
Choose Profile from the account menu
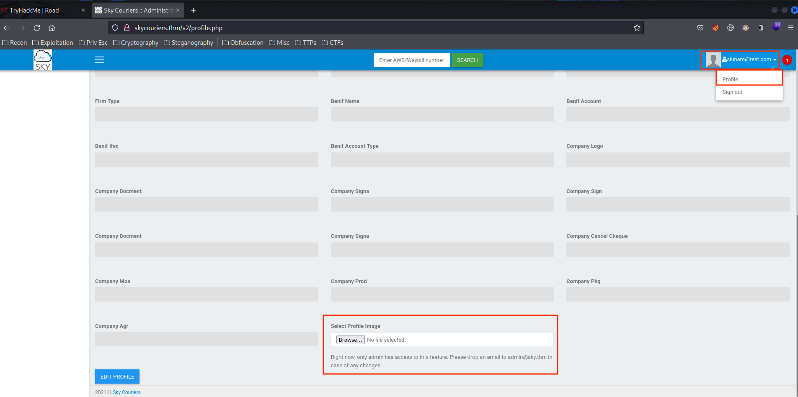point(749,79)
